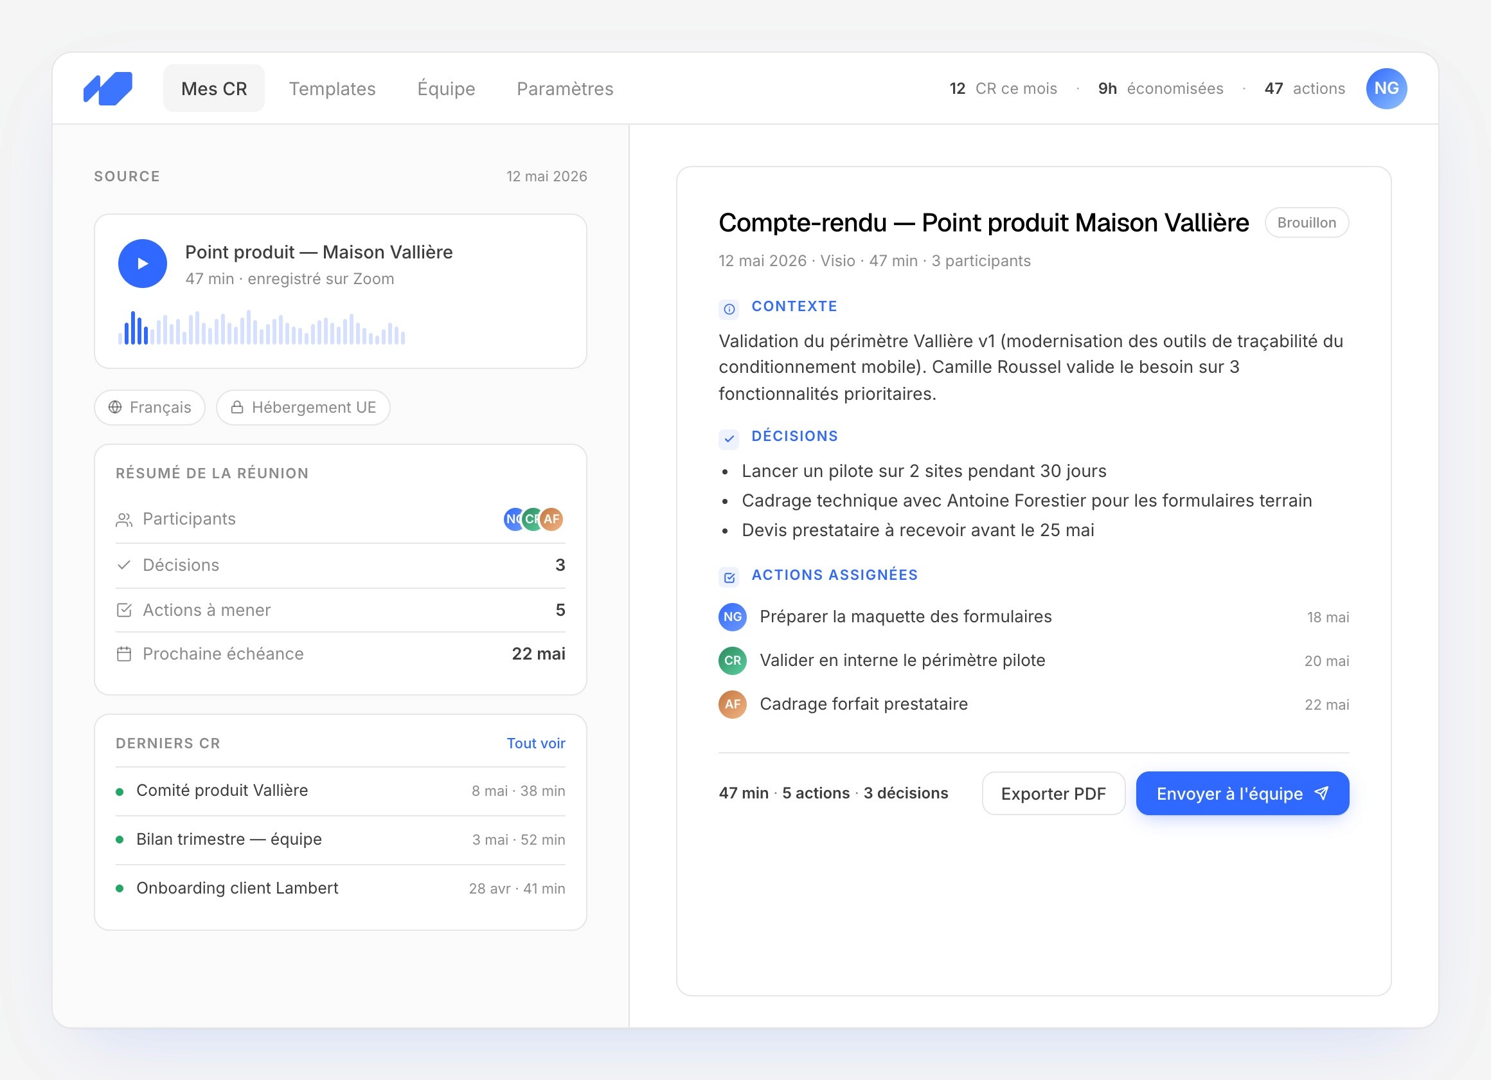Click the Exporter PDF button

[1053, 793]
